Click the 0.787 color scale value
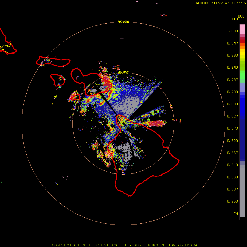 tap(232, 80)
